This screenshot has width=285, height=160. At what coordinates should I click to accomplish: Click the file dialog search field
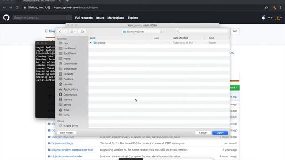tap(202, 32)
